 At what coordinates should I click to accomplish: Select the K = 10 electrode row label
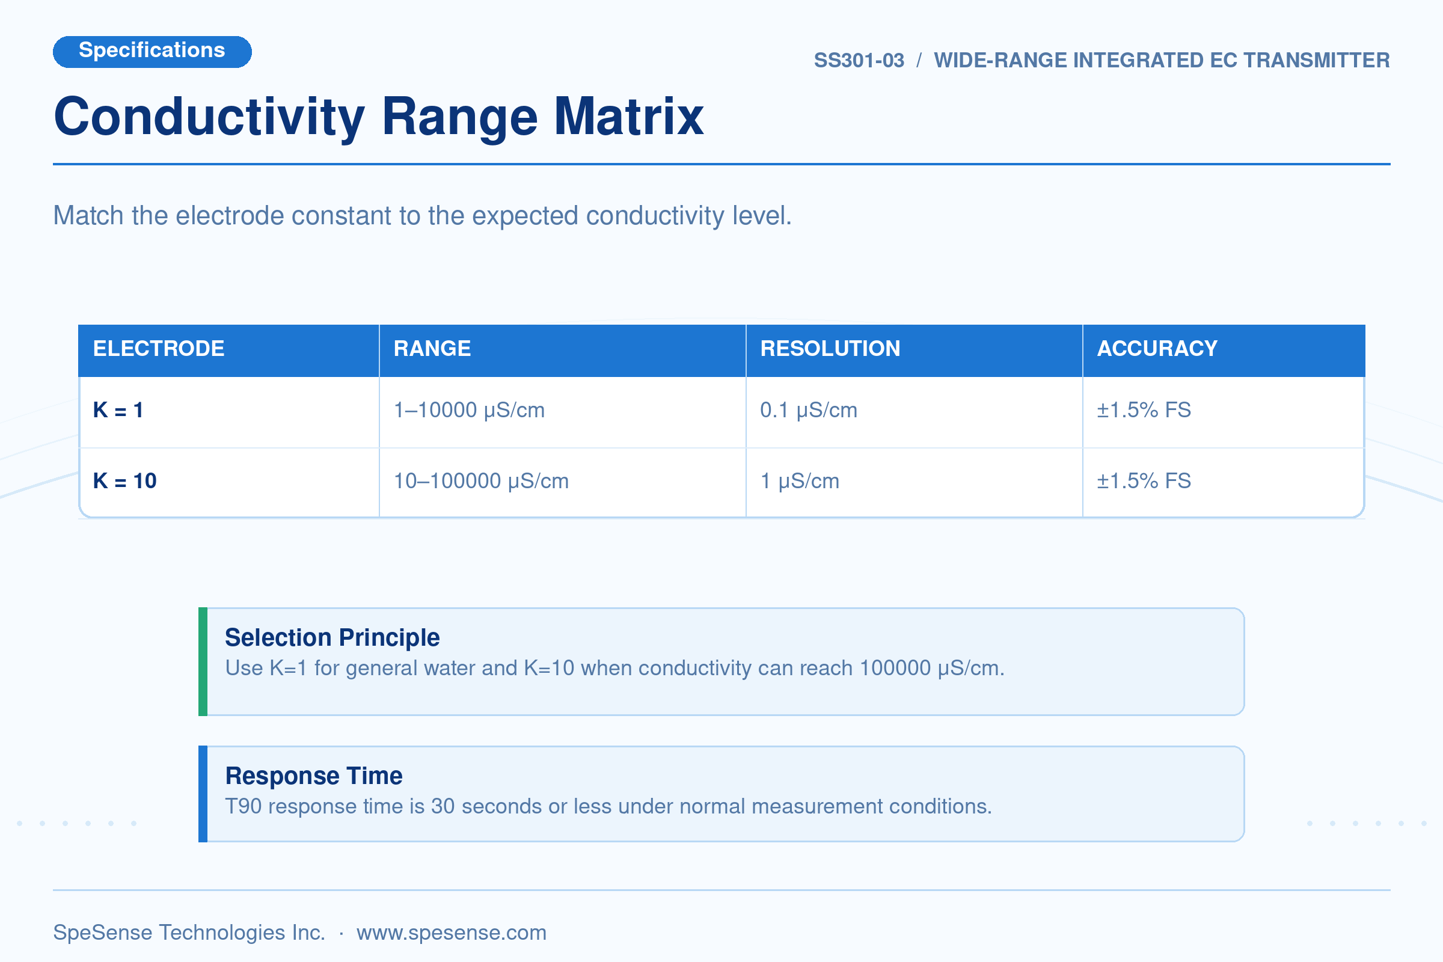tap(125, 481)
